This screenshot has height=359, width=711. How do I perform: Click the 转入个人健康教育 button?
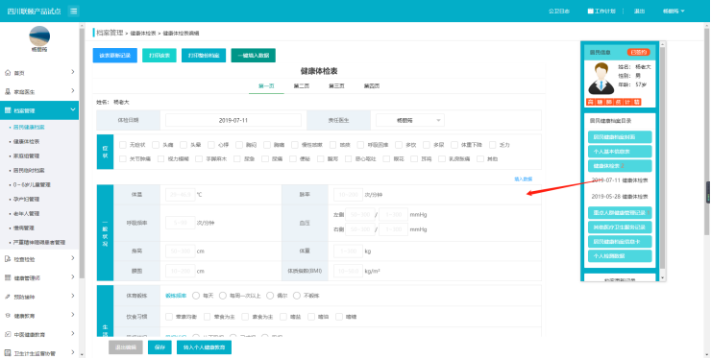click(204, 347)
